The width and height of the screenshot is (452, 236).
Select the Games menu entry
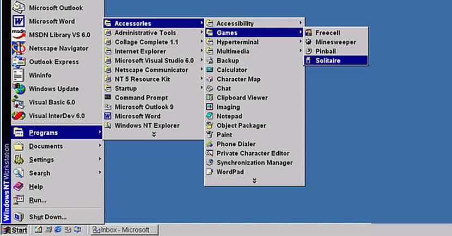click(254, 33)
